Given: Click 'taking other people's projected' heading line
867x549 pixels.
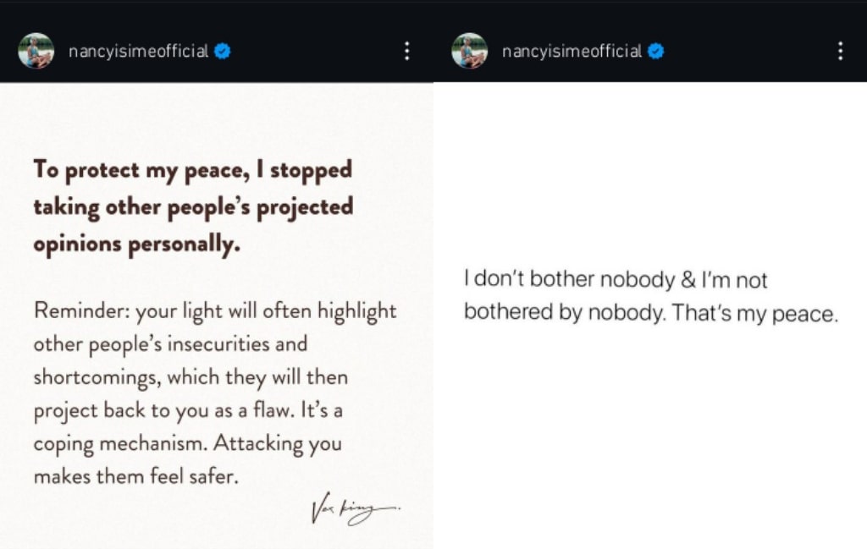Looking at the screenshot, I should (x=193, y=207).
